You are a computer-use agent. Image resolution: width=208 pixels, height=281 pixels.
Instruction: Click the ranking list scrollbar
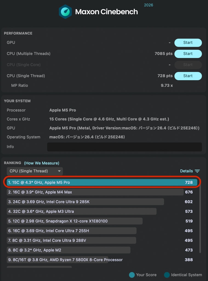200,220
